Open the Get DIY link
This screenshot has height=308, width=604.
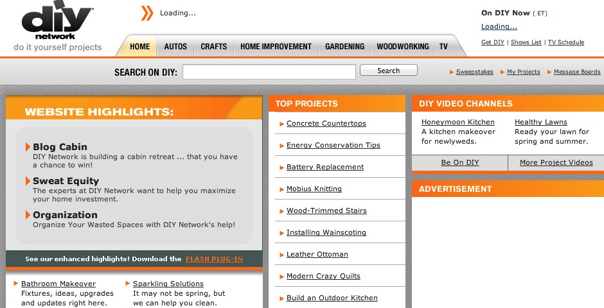[x=493, y=42]
